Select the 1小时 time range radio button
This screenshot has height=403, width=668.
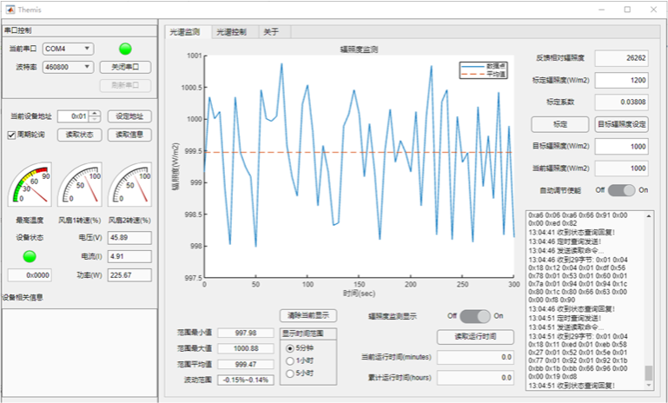[290, 360]
